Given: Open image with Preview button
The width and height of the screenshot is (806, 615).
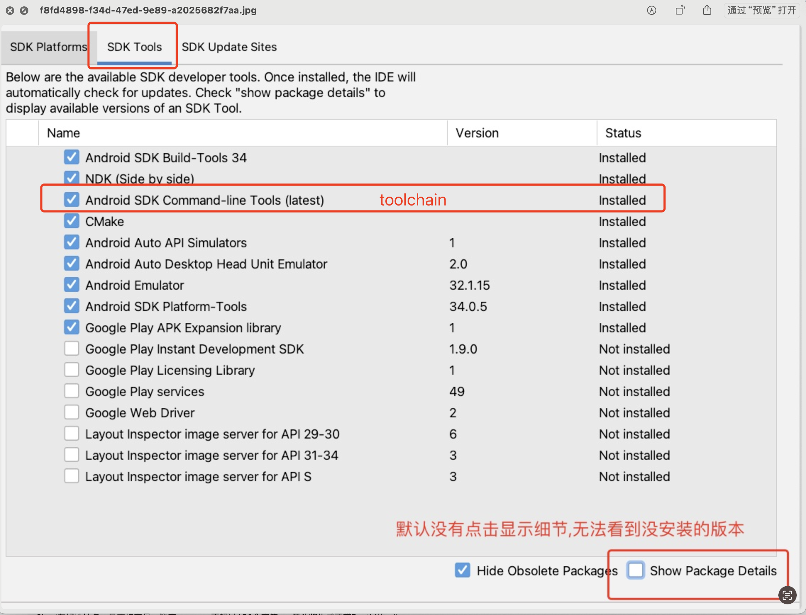Looking at the screenshot, I should coord(761,10).
